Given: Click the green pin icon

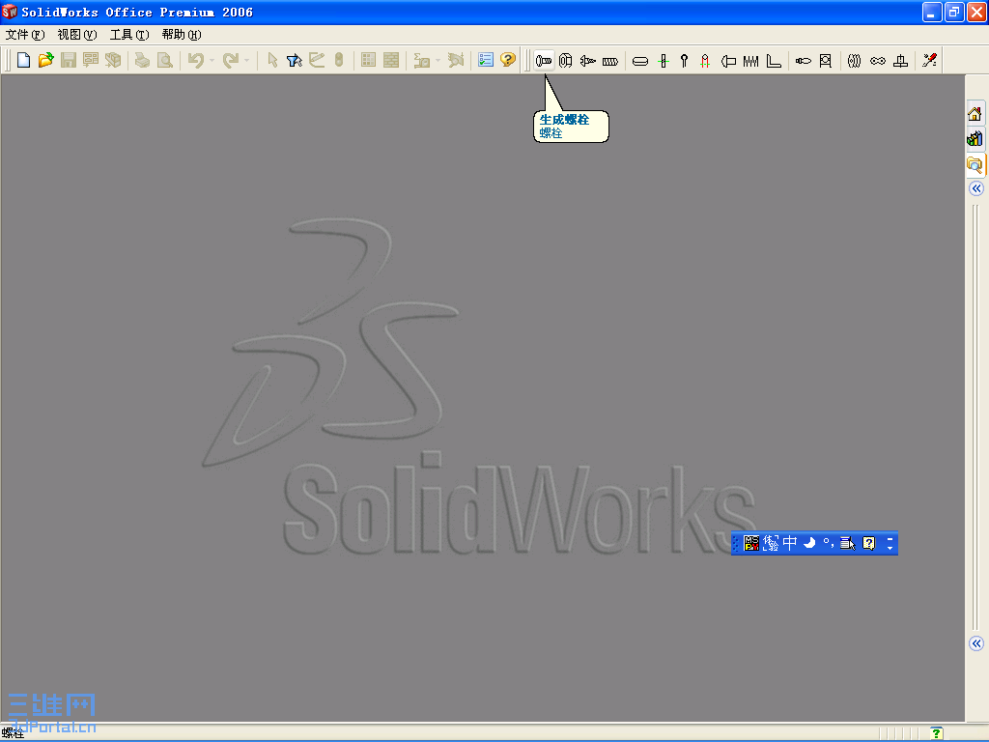Looking at the screenshot, I should coord(663,61).
